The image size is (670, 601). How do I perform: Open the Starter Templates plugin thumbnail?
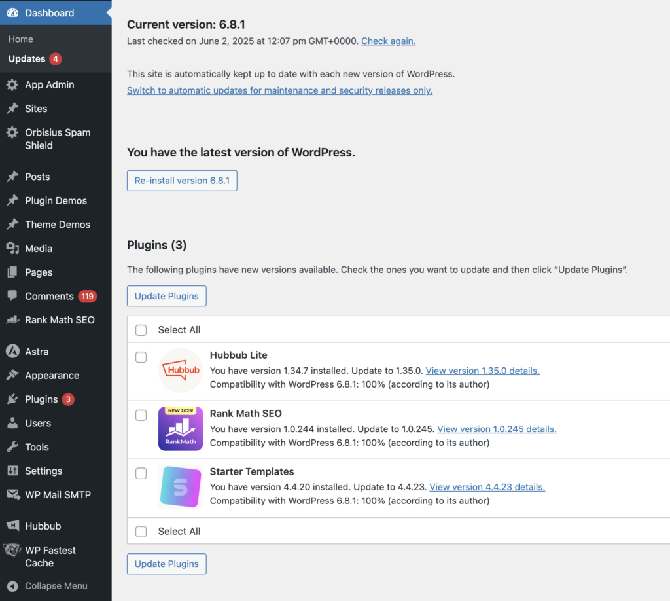tap(181, 487)
